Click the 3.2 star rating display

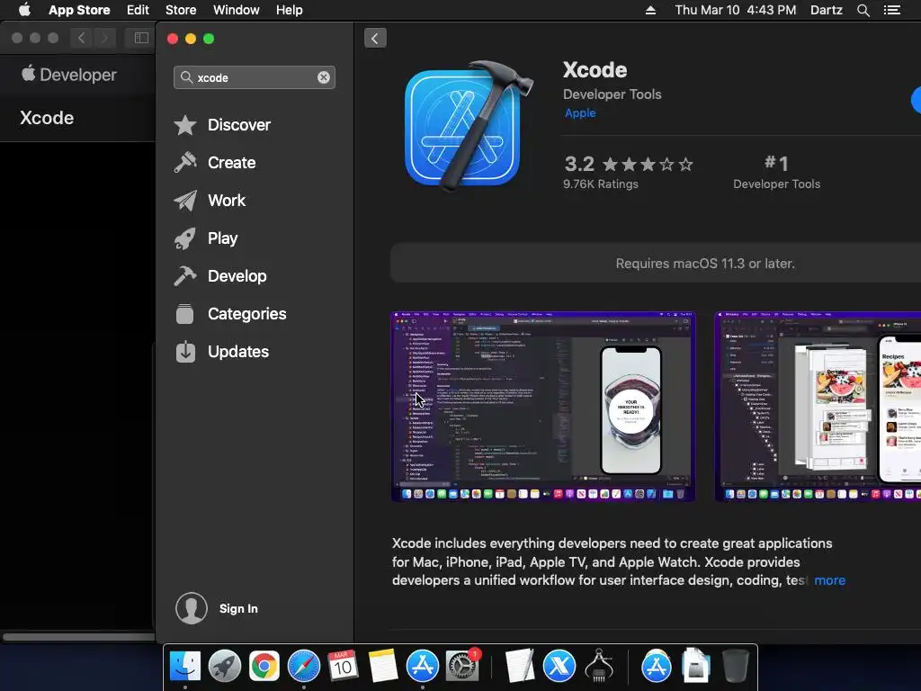point(629,164)
